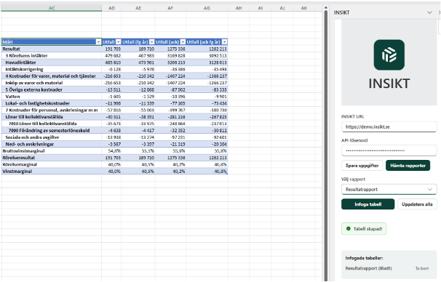Select the Rörelsemarginal cell
The width and height of the screenshot is (441, 282).
coord(52,164)
